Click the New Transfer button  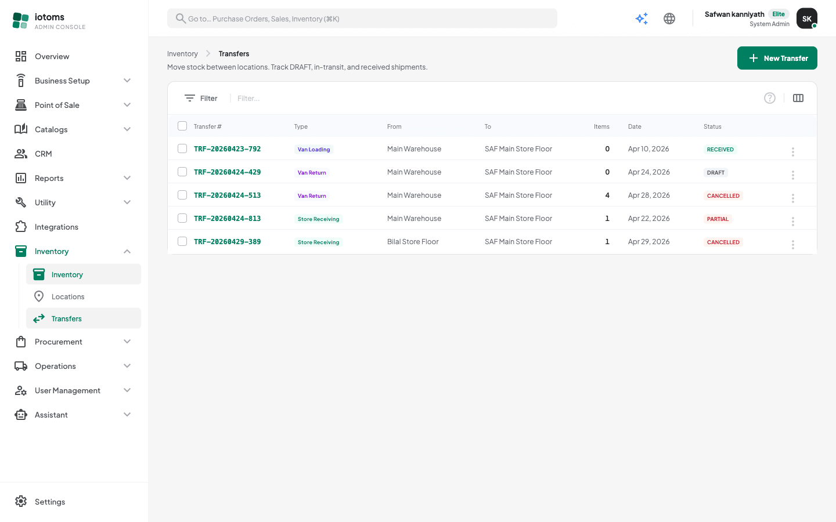coord(777,58)
